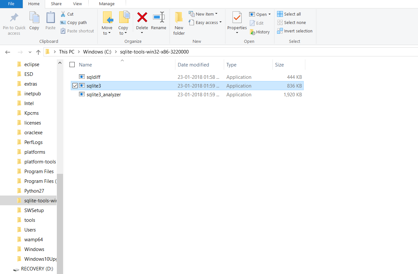
Task: Open the Program Files folder in sidebar
Action: (x=39, y=171)
